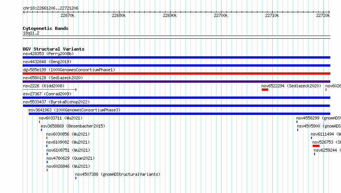341x193 pixels.
Task: Click the nsv4558299 variant label
Action: pyautogui.click(x=319, y=118)
